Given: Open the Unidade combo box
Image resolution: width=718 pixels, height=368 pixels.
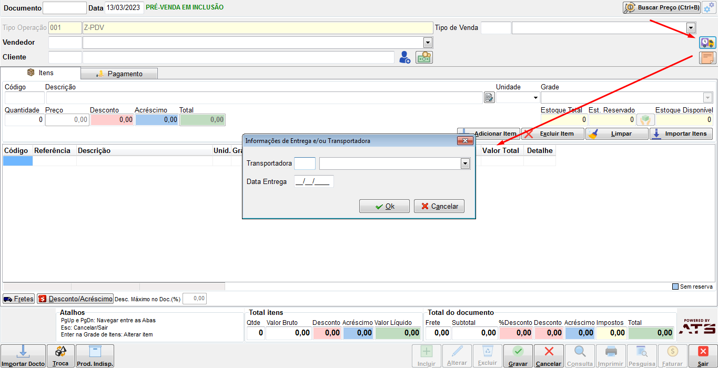Looking at the screenshot, I should click(x=518, y=97).
